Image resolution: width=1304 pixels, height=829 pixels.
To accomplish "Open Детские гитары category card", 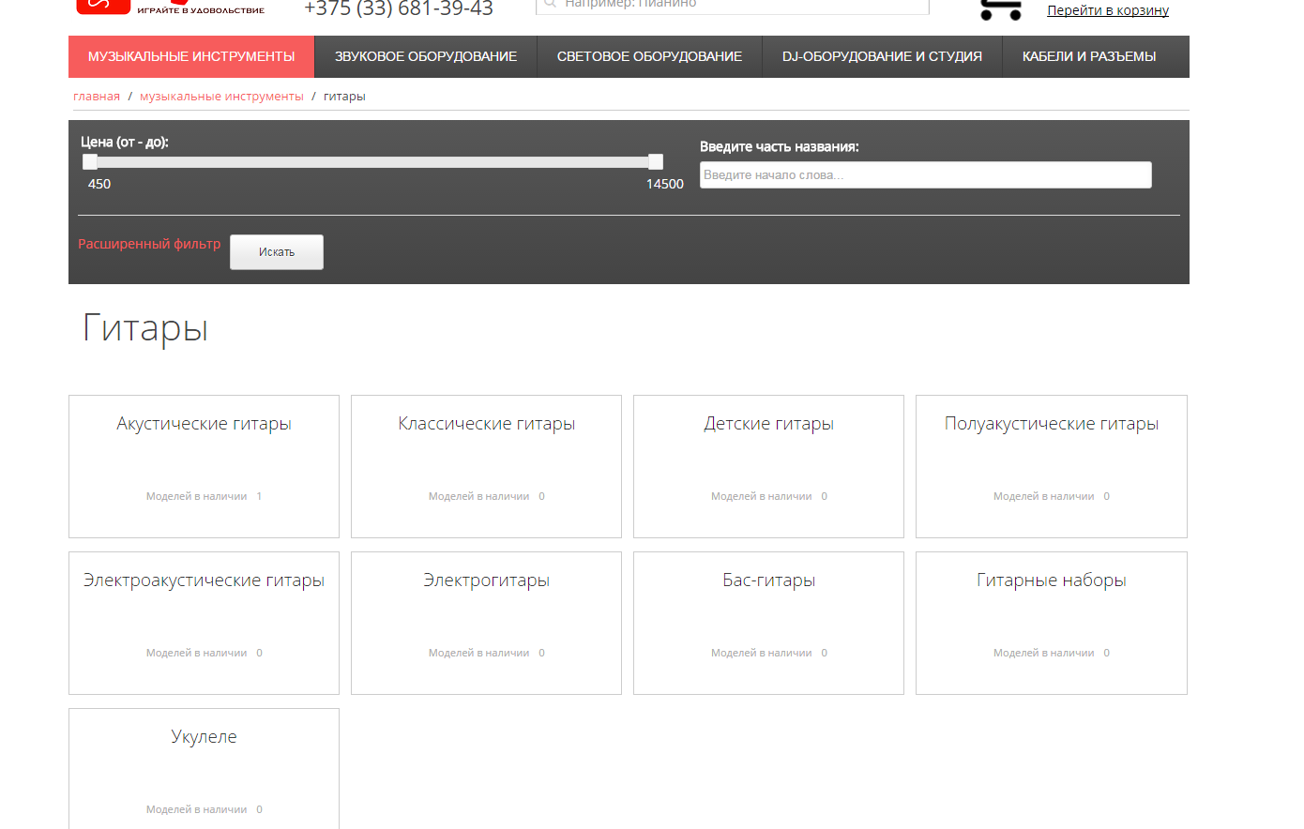I will pos(768,466).
